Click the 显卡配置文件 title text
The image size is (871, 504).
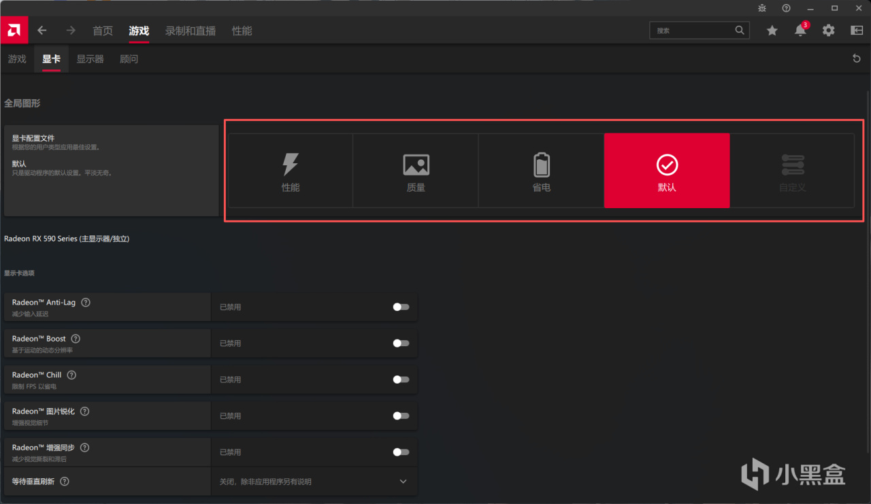click(x=33, y=138)
